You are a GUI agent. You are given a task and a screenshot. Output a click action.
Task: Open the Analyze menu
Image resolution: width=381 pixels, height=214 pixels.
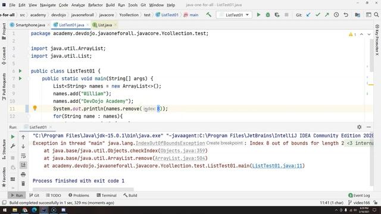click(x=78, y=5)
